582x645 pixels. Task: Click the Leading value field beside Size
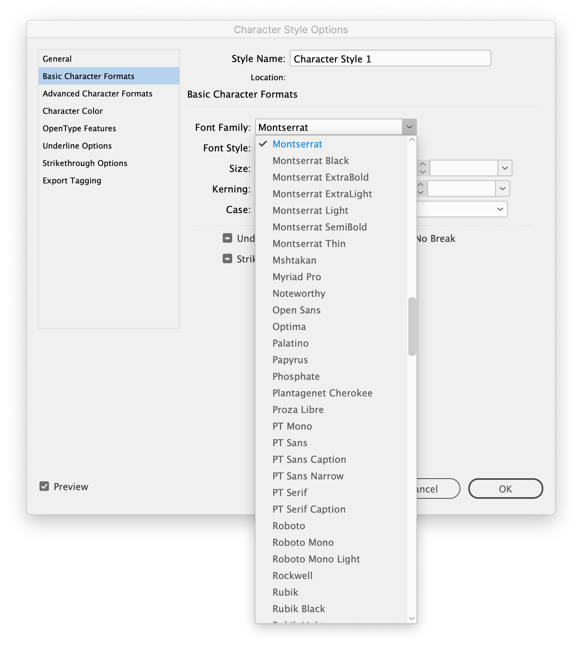(464, 168)
